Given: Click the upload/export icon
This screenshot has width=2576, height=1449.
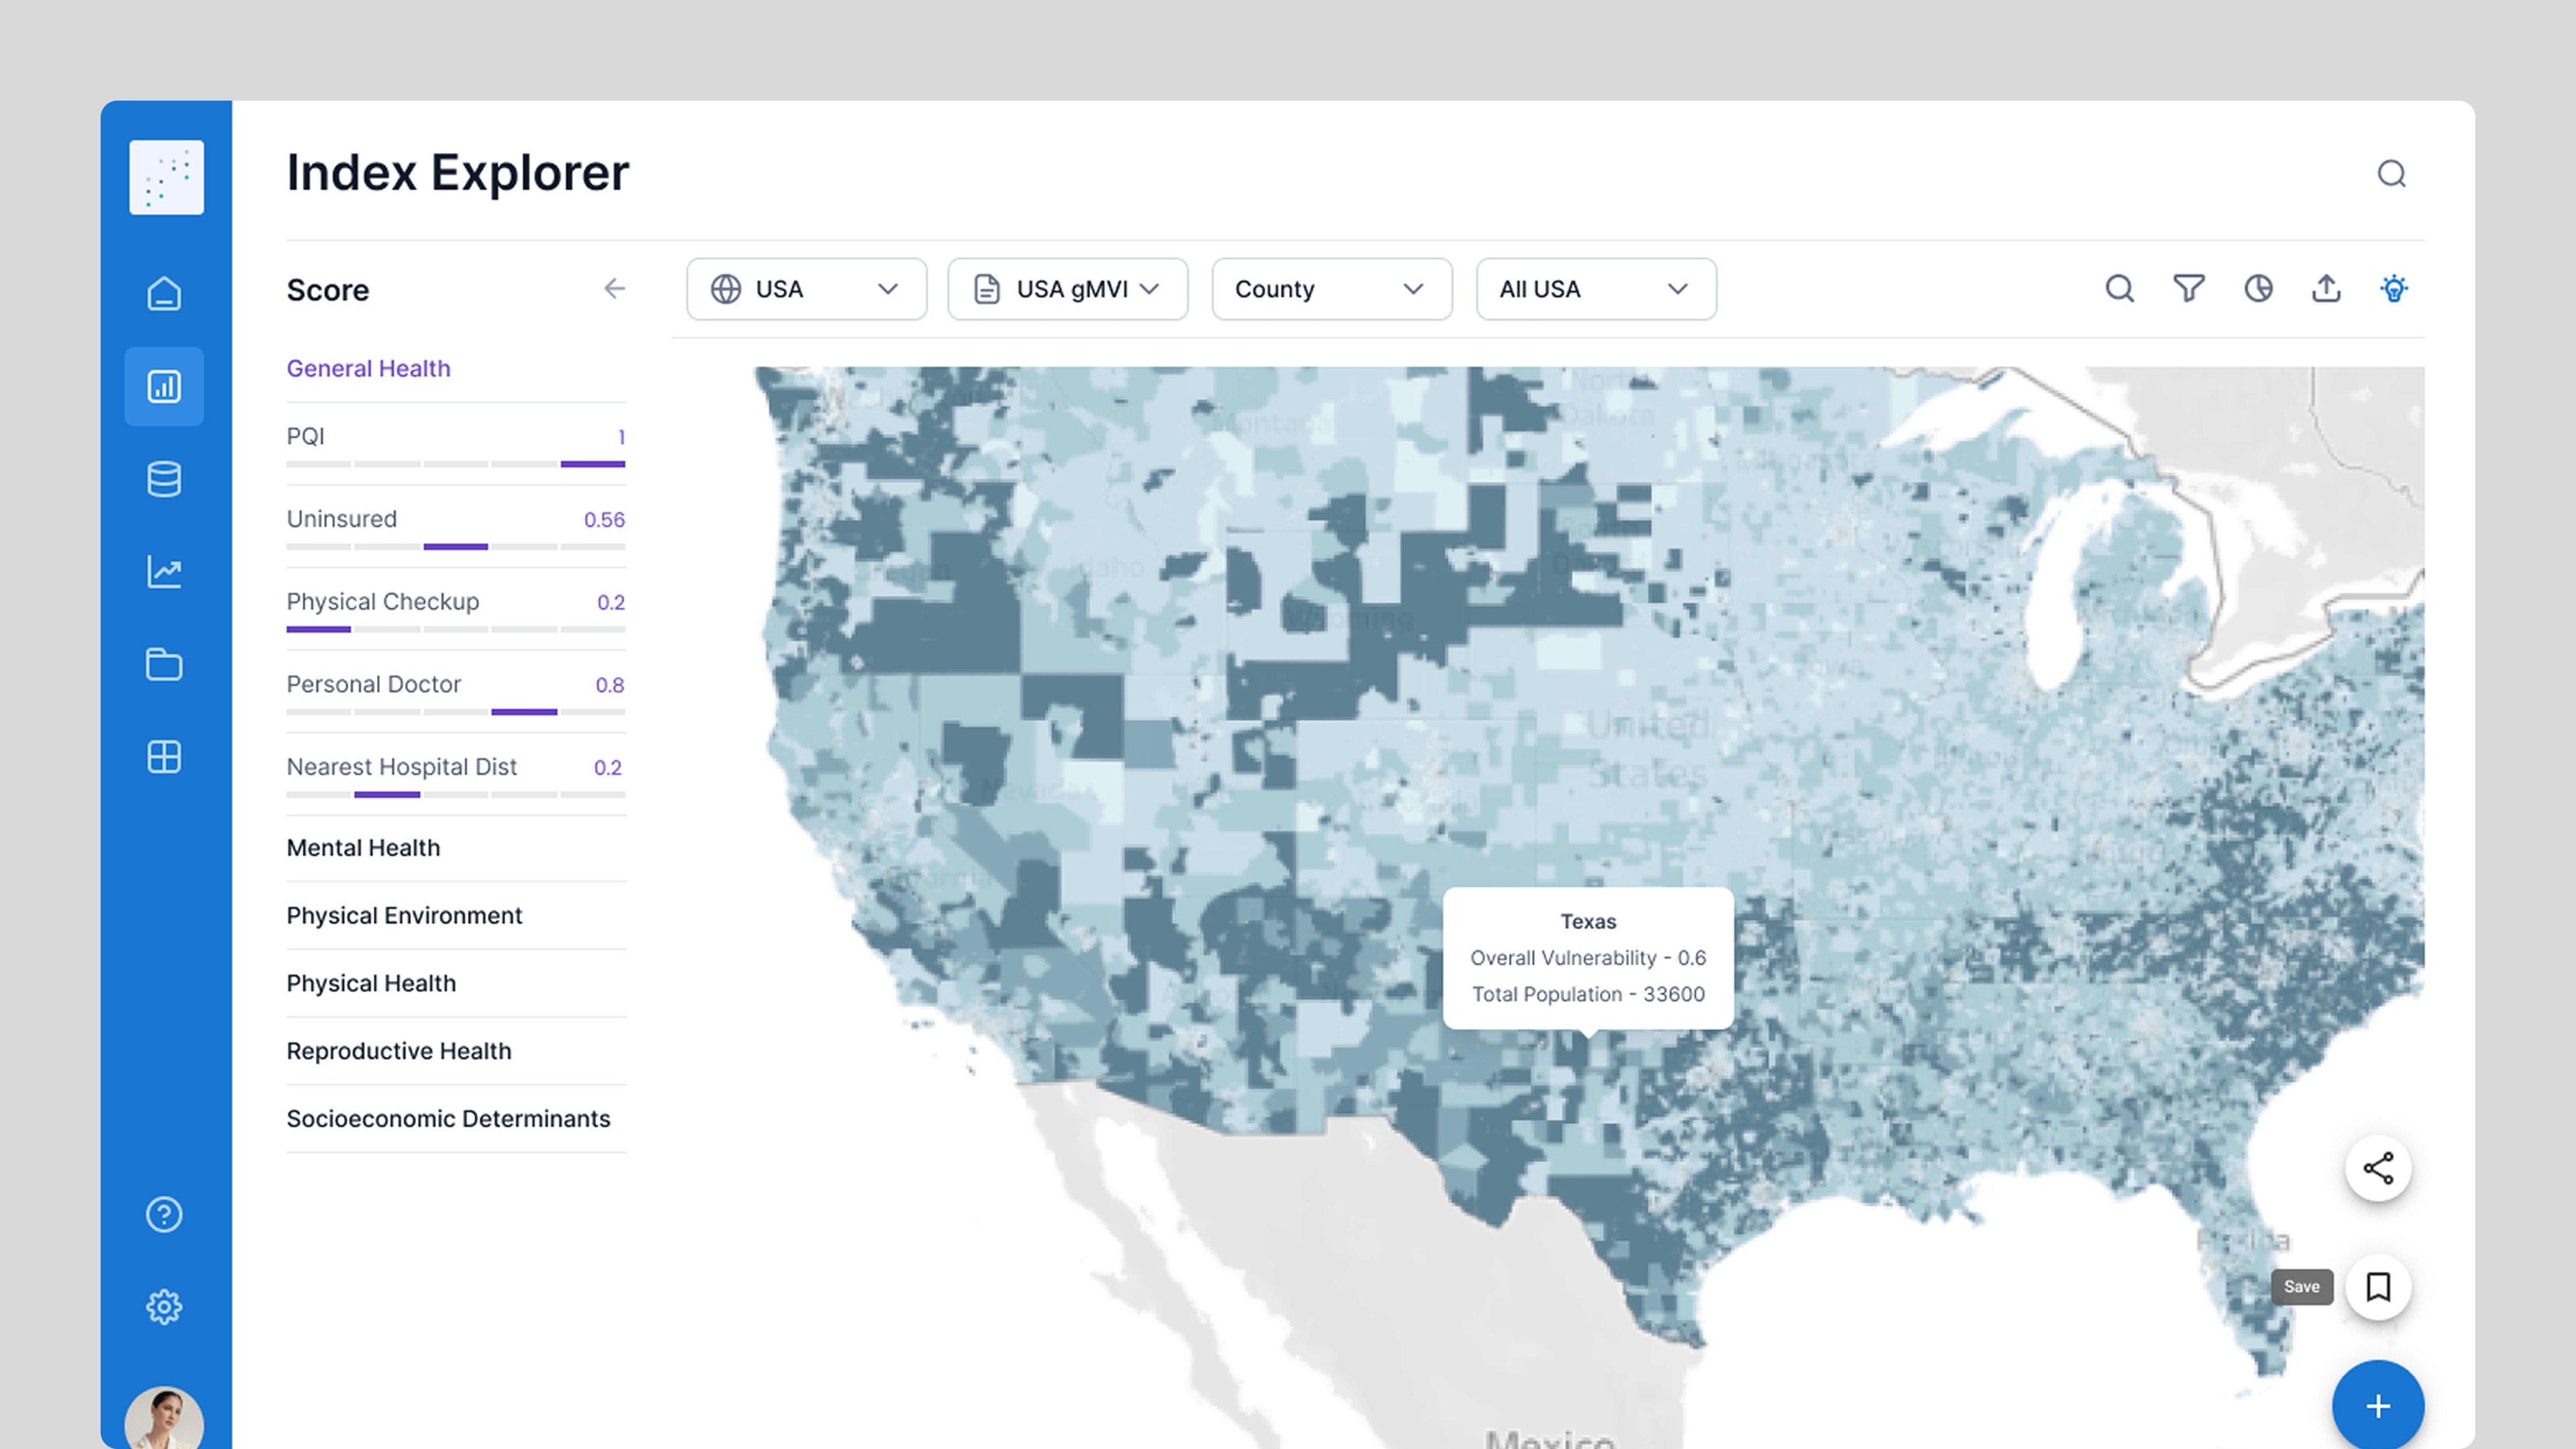Looking at the screenshot, I should coord(2326,289).
